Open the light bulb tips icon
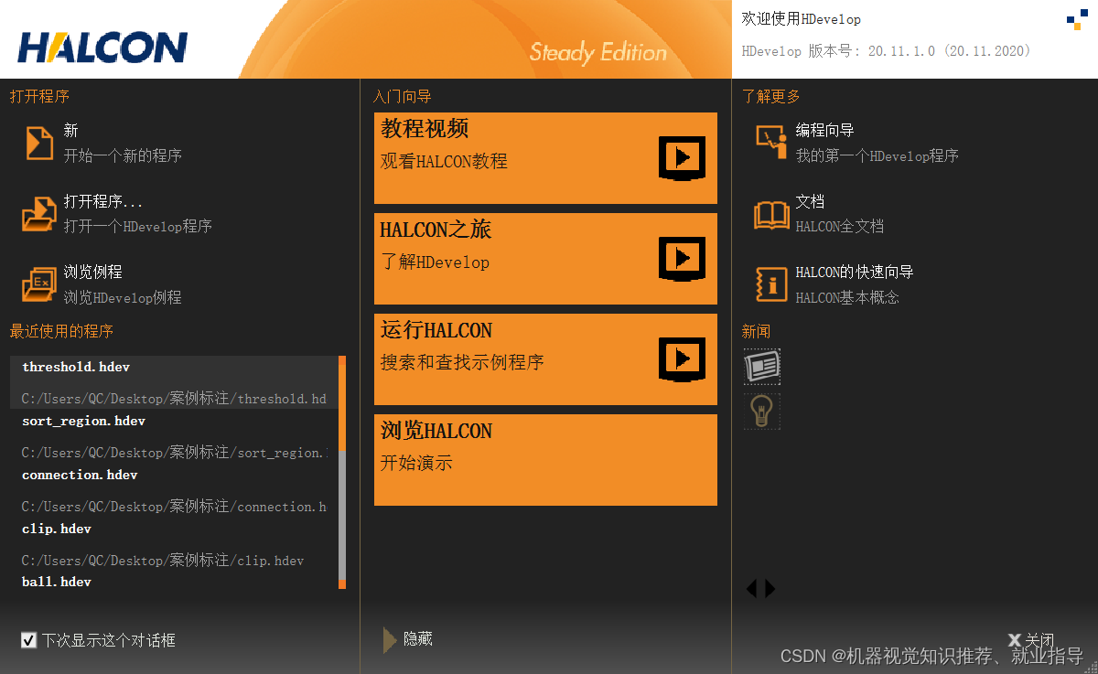Viewport: 1098px width, 674px height. (x=761, y=412)
